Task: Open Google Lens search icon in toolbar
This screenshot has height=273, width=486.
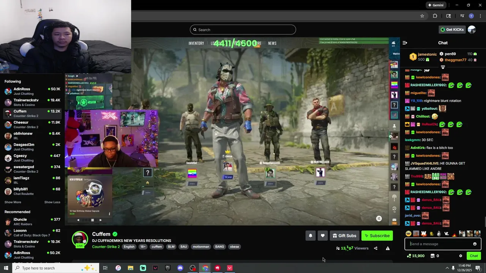Action: [x=448, y=16]
